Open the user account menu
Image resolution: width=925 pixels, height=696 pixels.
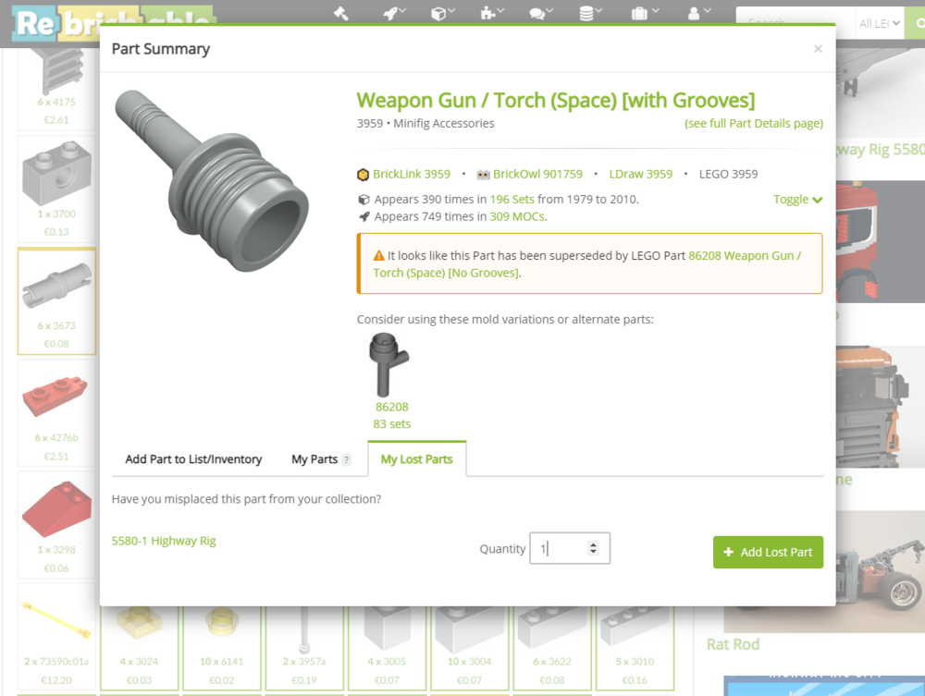click(x=699, y=13)
